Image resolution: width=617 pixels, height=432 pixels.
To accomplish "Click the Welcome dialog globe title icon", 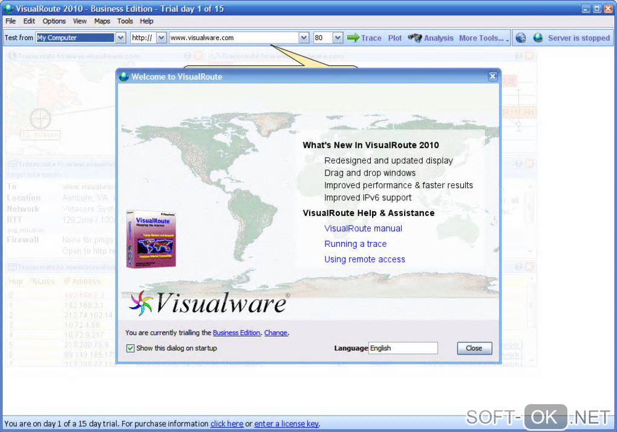I will (124, 77).
